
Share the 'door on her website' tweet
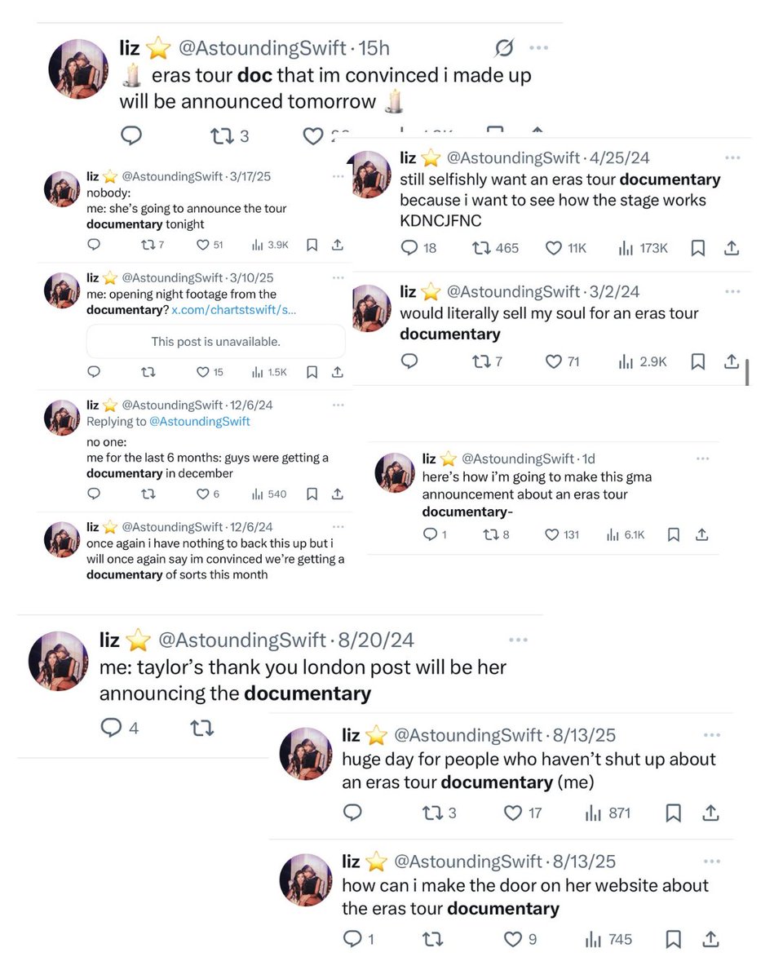(x=710, y=940)
